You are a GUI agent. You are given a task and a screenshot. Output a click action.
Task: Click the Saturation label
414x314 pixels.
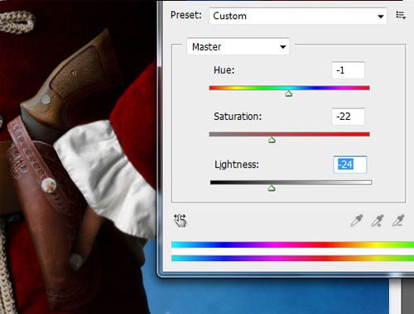[238, 117]
